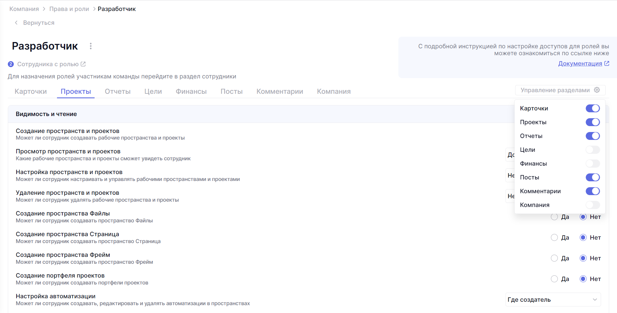Turn on the Финансы section toggle
The image size is (617, 313).
pyautogui.click(x=593, y=163)
